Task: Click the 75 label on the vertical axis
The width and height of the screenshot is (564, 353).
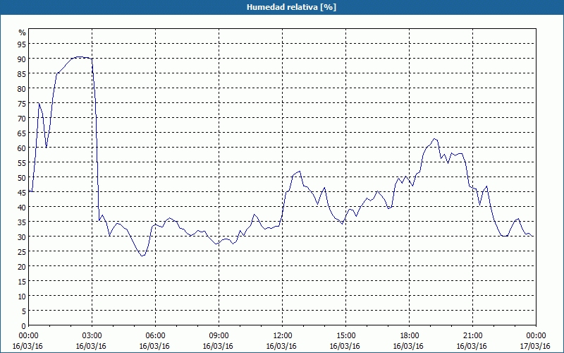Action: 22,103
